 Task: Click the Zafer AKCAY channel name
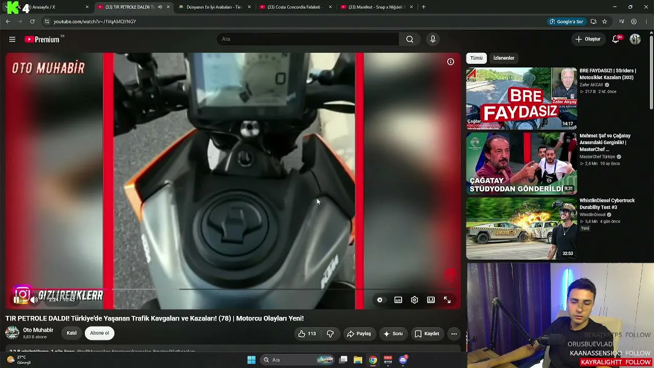click(x=591, y=85)
